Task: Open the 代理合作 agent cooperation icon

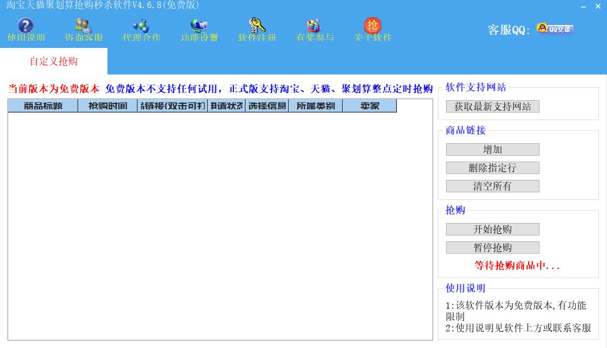Action: point(141,26)
